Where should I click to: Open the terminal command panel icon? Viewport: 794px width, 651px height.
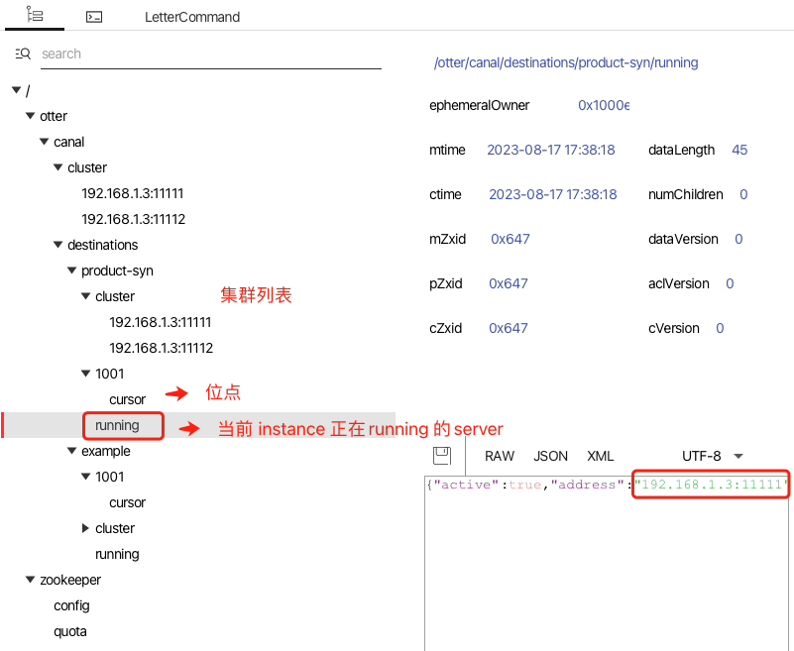(x=93, y=16)
